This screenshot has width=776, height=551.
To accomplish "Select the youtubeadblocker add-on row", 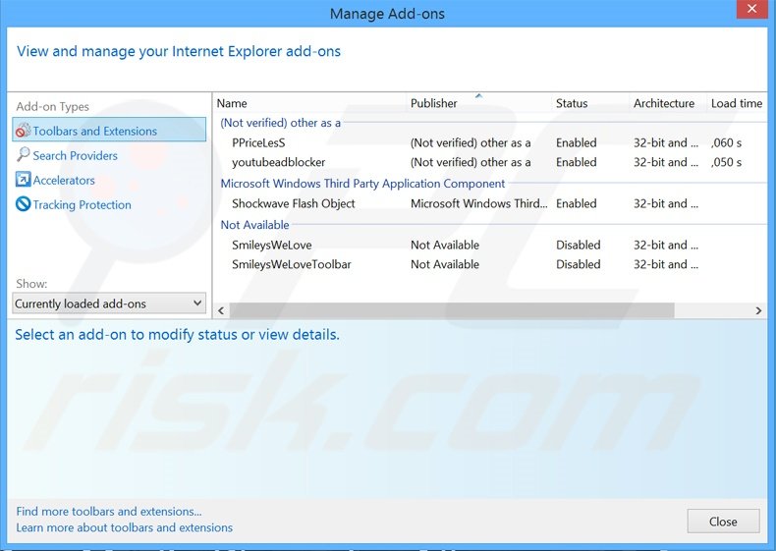I will 490,162.
